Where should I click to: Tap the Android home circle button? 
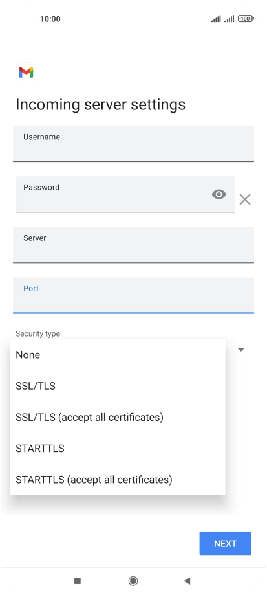coord(133,581)
